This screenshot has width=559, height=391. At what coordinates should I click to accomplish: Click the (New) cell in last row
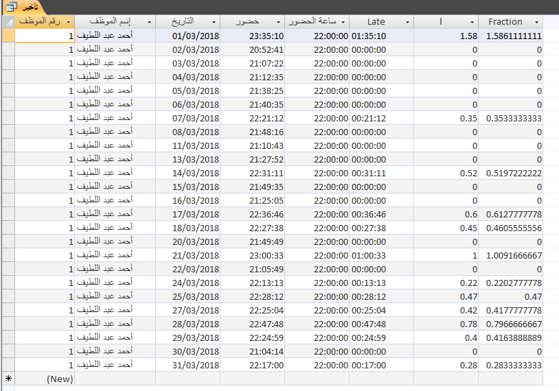(x=45, y=379)
